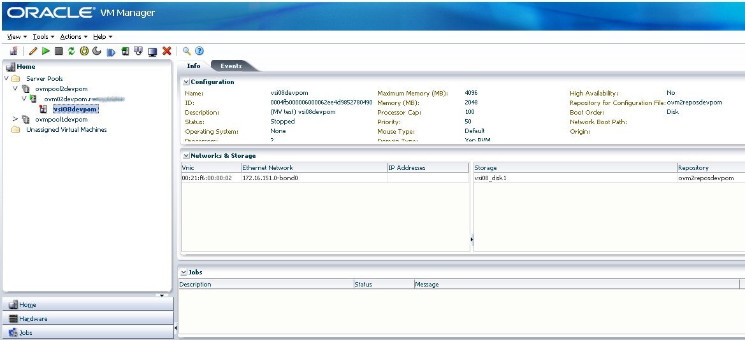Switch to the Events tab
The image size is (745, 340).
pos(231,66)
